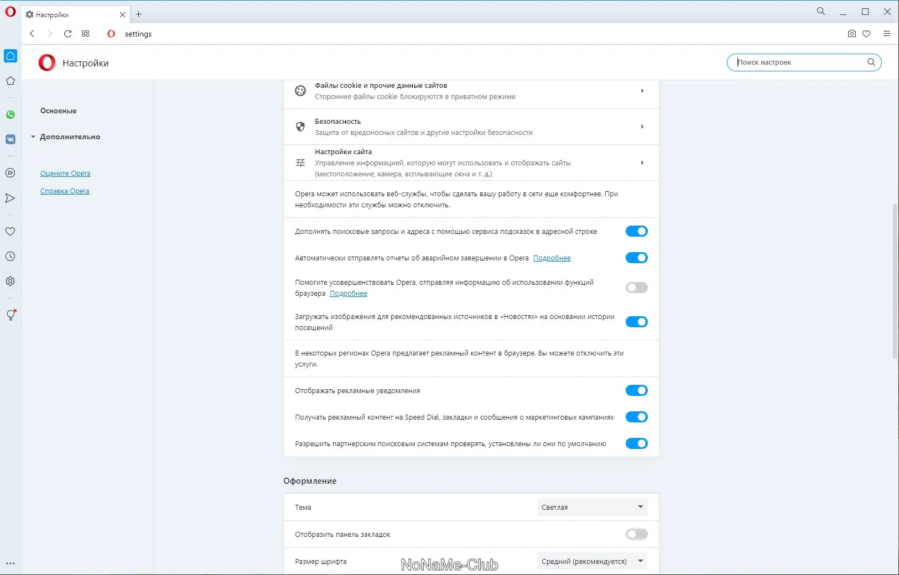Open the tips lightbulb in the sidebar
This screenshot has height=575, width=899.
tap(11, 315)
